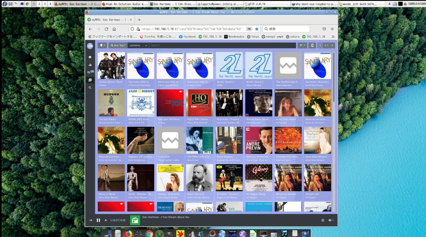This screenshot has height=237, width=426.
Task: Go to the previous song
Action: point(91,220)
